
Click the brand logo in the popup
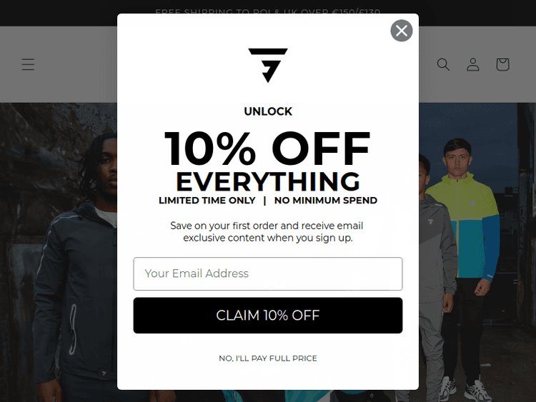tap(268, 65)
